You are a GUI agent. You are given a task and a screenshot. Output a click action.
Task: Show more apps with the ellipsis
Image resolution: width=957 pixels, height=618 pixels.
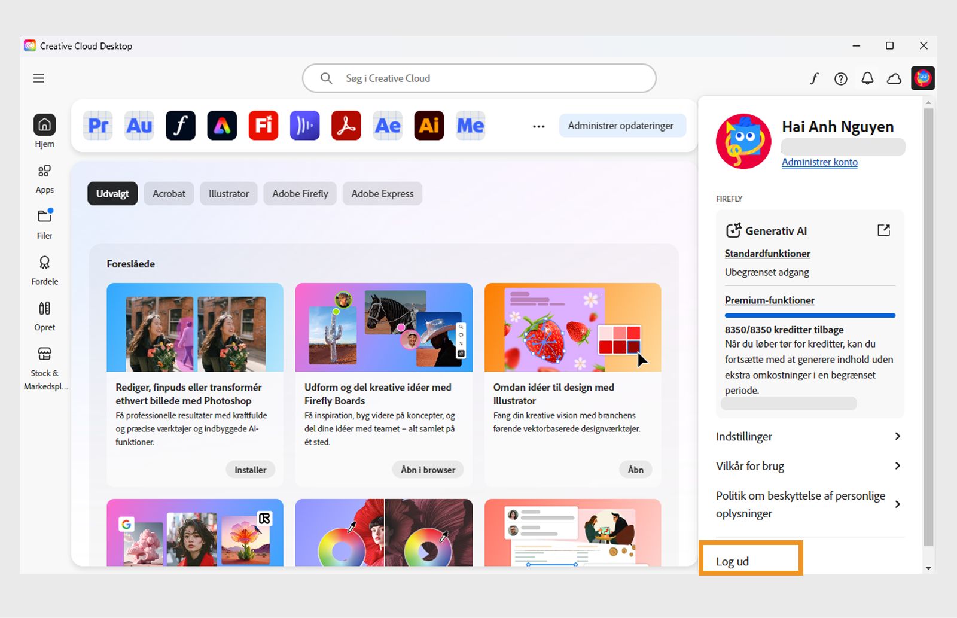tap(539, 126)
